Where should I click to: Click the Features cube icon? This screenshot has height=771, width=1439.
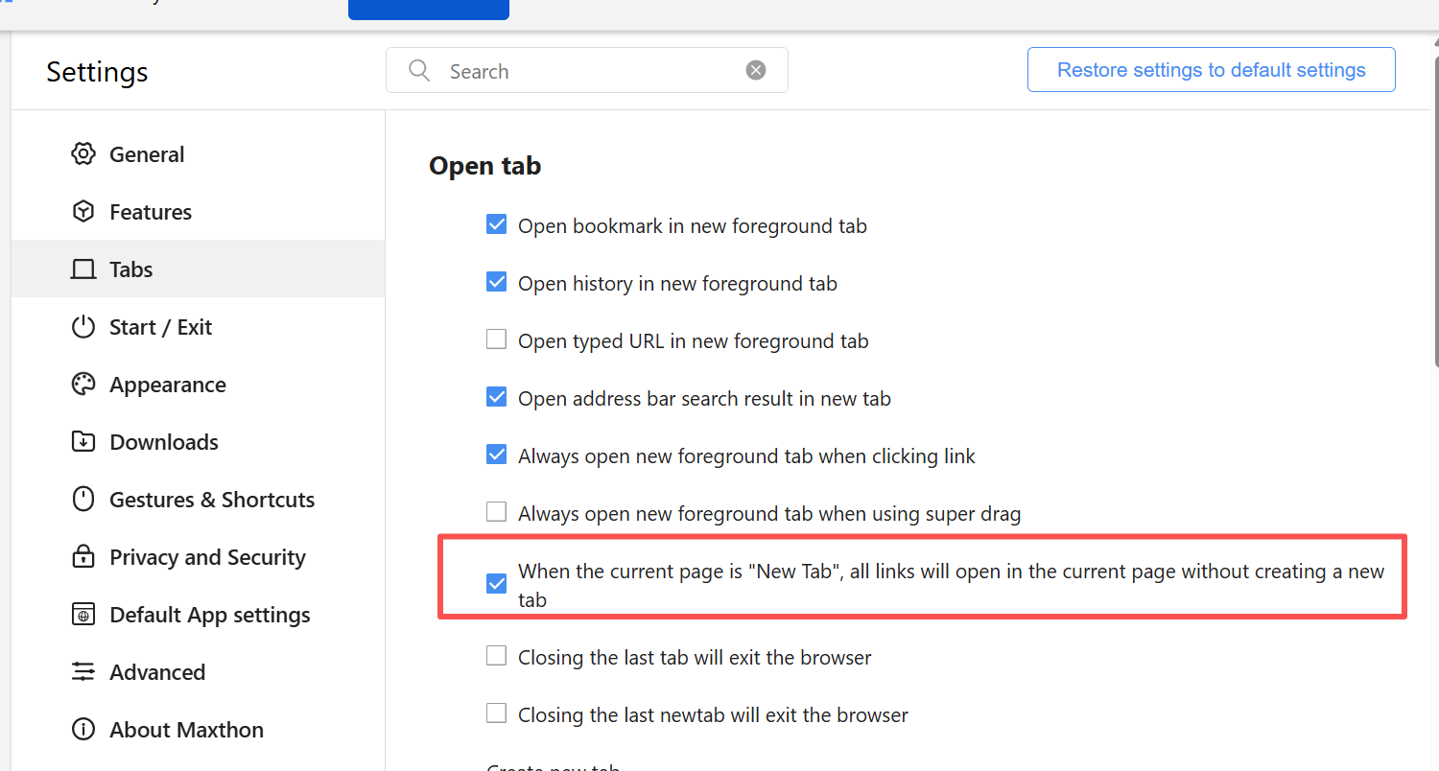click(83, 212)
